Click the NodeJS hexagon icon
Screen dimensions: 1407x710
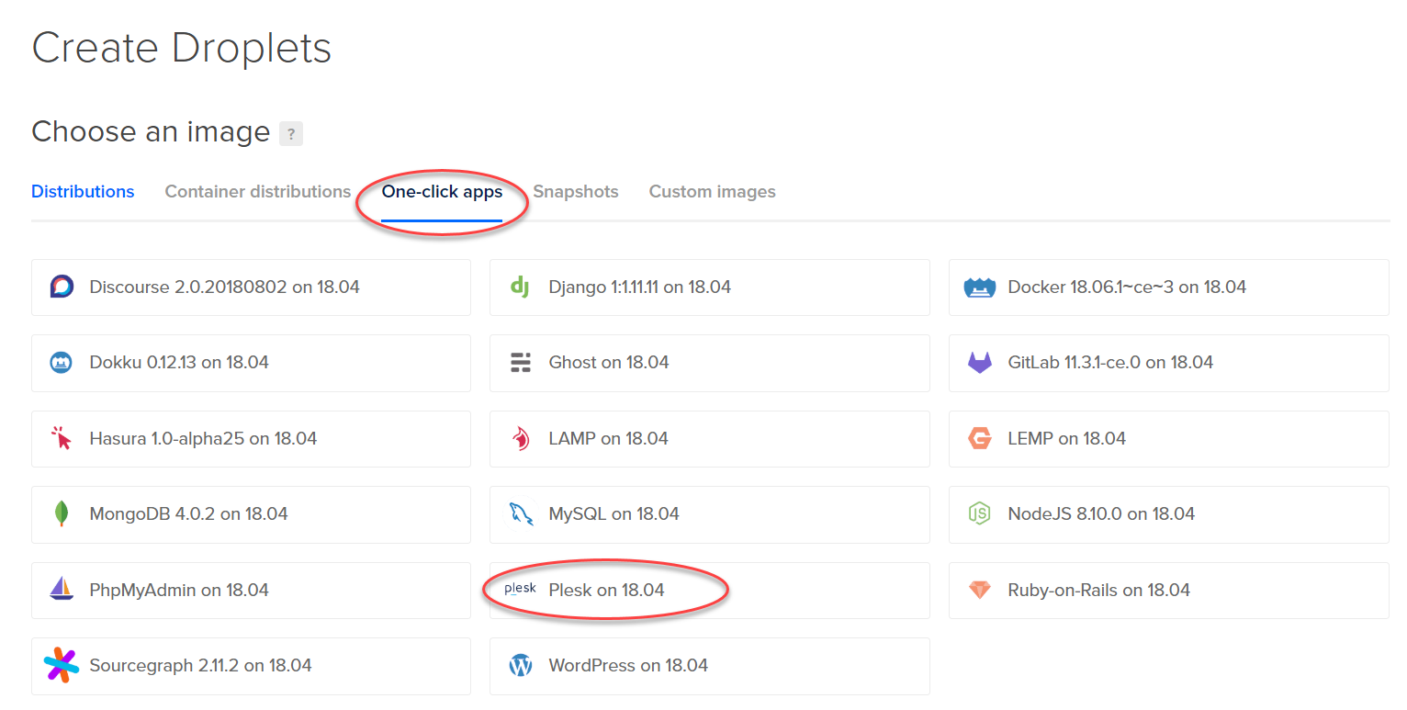(x=980, y=514)
